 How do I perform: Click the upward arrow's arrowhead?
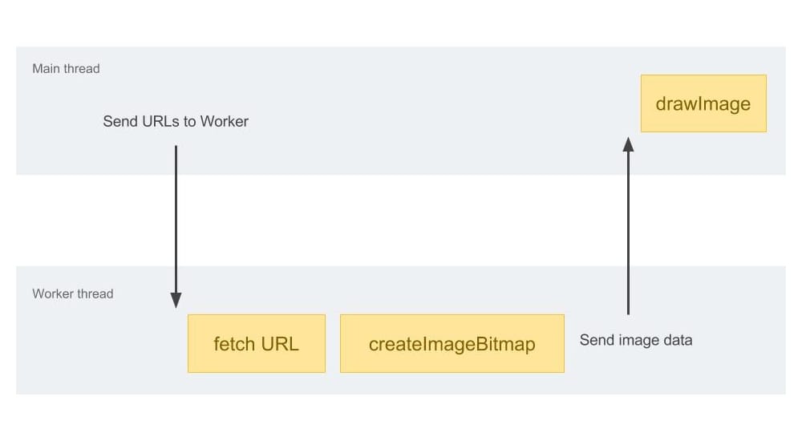[x=628, y=144]
